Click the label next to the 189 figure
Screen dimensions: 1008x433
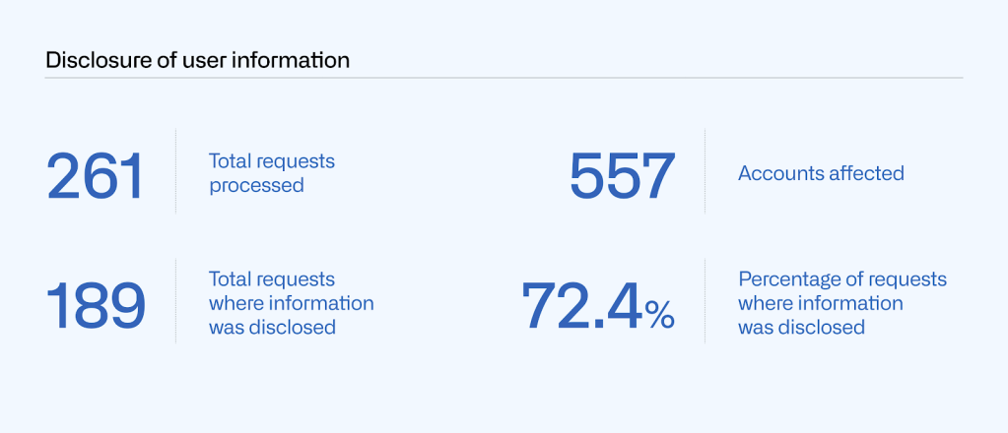point(291,303)
